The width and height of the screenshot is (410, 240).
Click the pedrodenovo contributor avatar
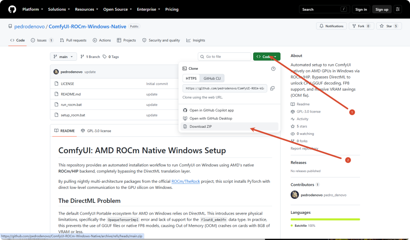click(295, 195)
